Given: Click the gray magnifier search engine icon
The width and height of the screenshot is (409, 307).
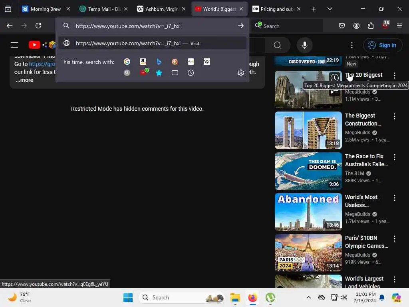Looking at the screenshot, I should 127,73.
